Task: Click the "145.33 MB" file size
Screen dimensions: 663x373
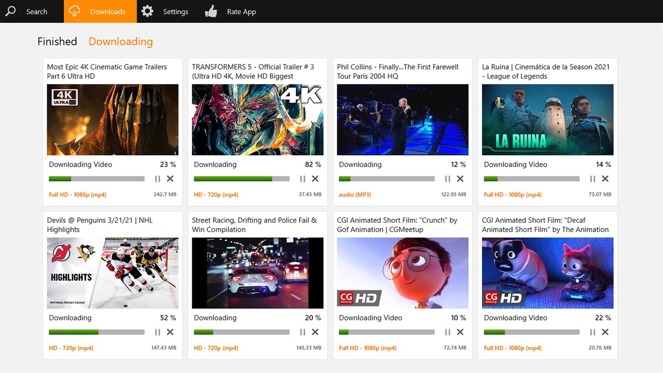Action: (309, 348)
